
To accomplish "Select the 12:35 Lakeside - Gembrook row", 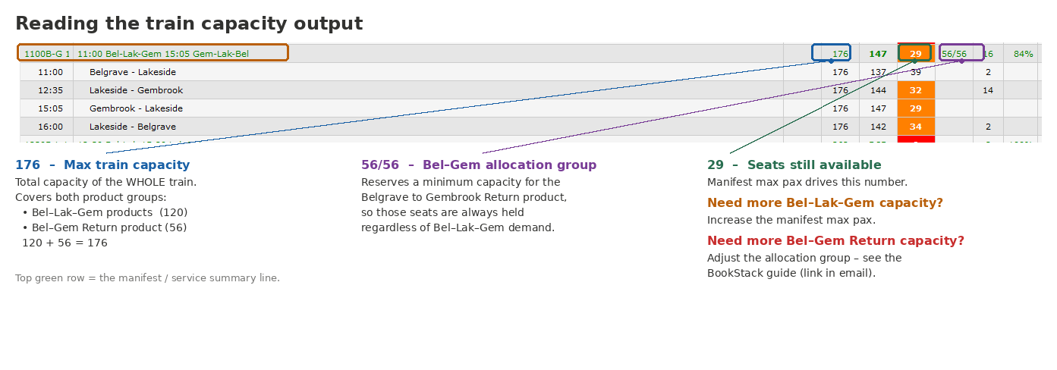I will coord(530,90).
